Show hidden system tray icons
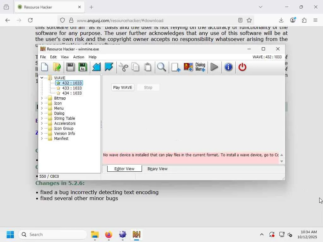This screenshot has width=323, height=242. pyautogui.click(x=261, y=234)
